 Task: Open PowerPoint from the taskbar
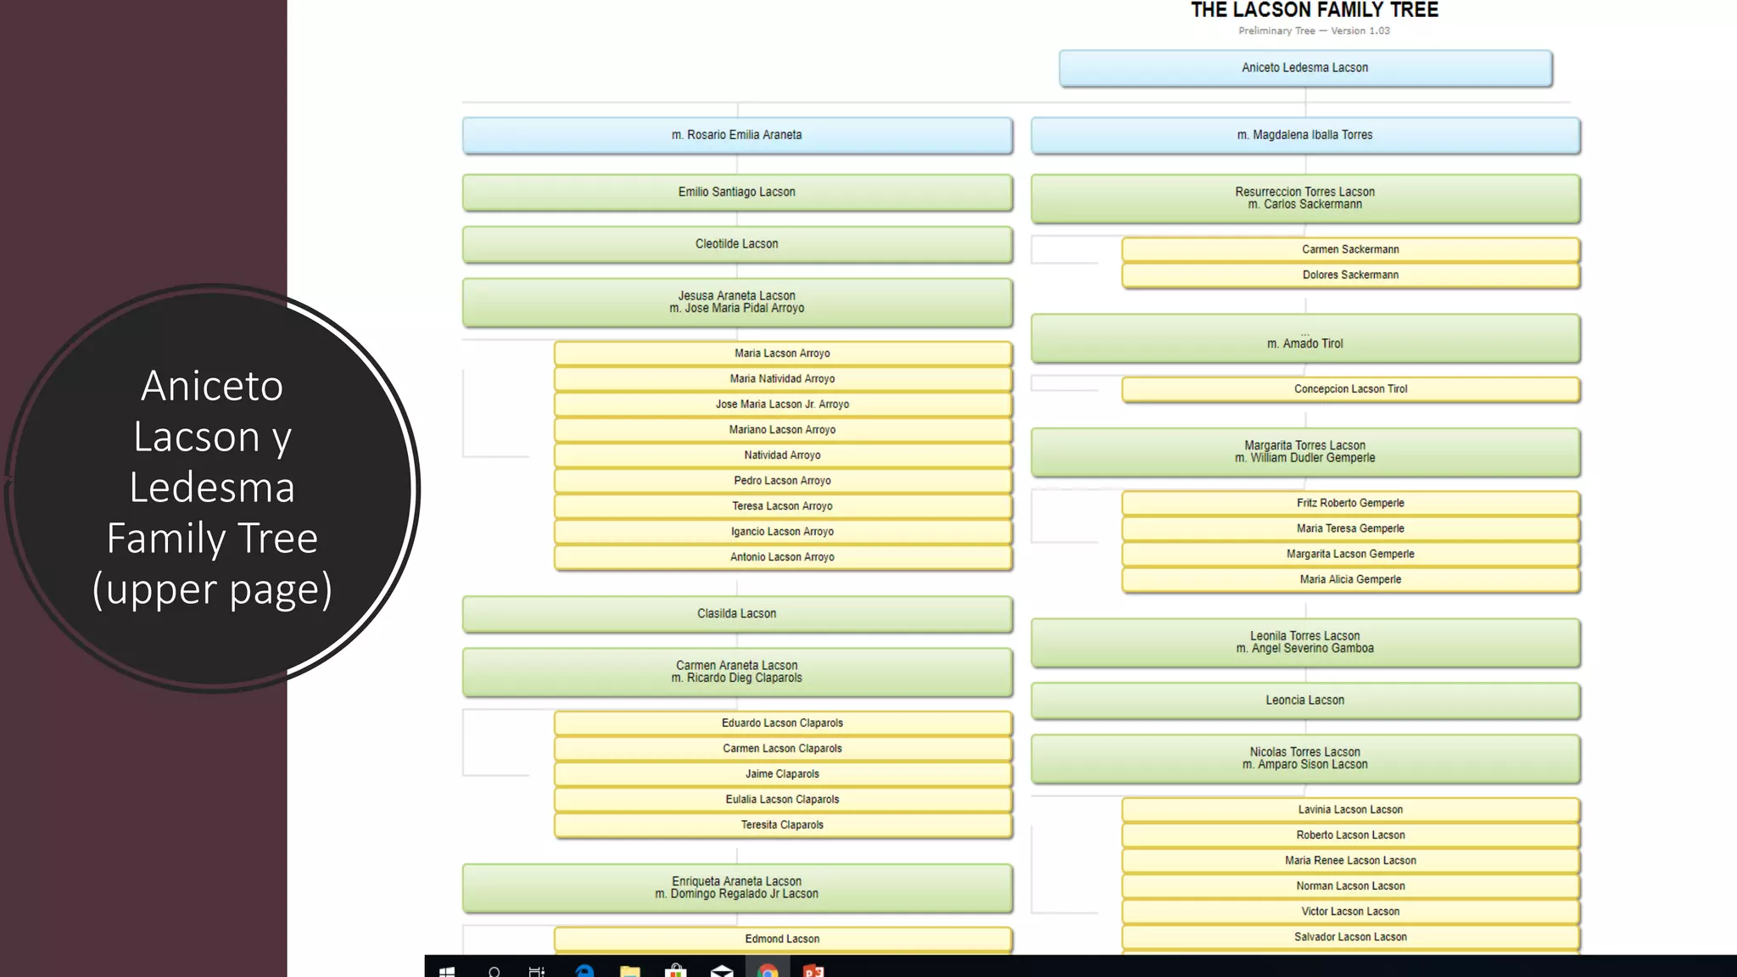(813, 971)
